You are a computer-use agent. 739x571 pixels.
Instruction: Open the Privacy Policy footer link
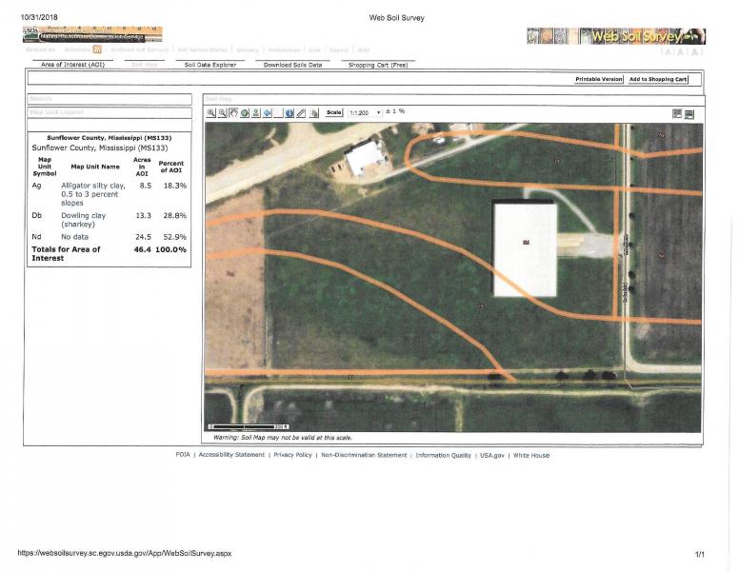tap(293, 455)
